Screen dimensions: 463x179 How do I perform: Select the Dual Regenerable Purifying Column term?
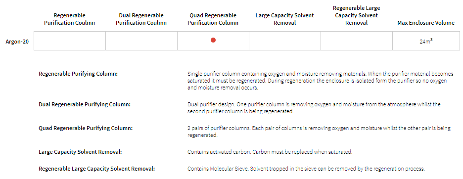tap(85, 104)
